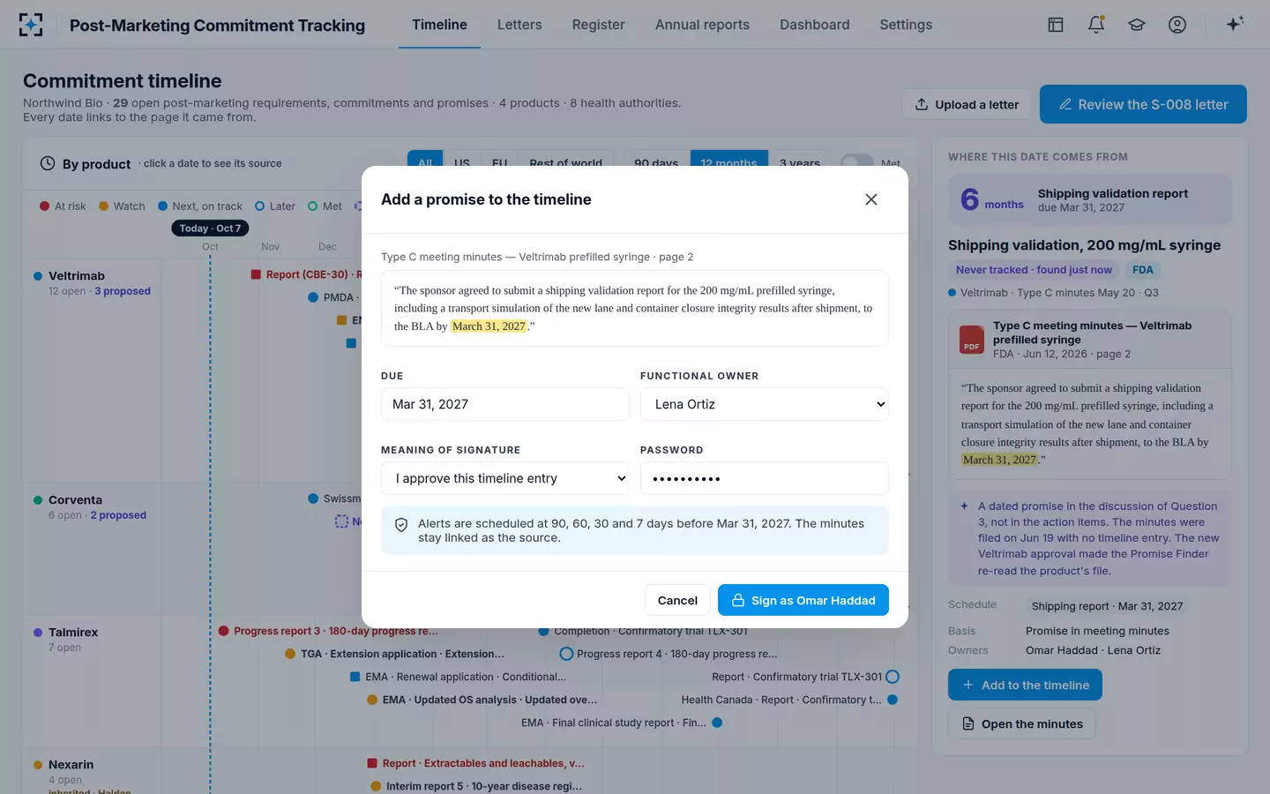This screenshot has width=1270, height=794.
Task: Click the red Progress report 3 marker
Action: coord(224,631)
